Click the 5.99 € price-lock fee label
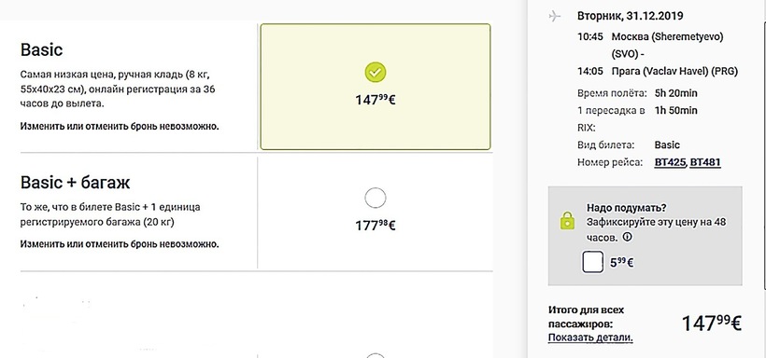This screenshot has height=358, width=766. [x=621, y=263]
